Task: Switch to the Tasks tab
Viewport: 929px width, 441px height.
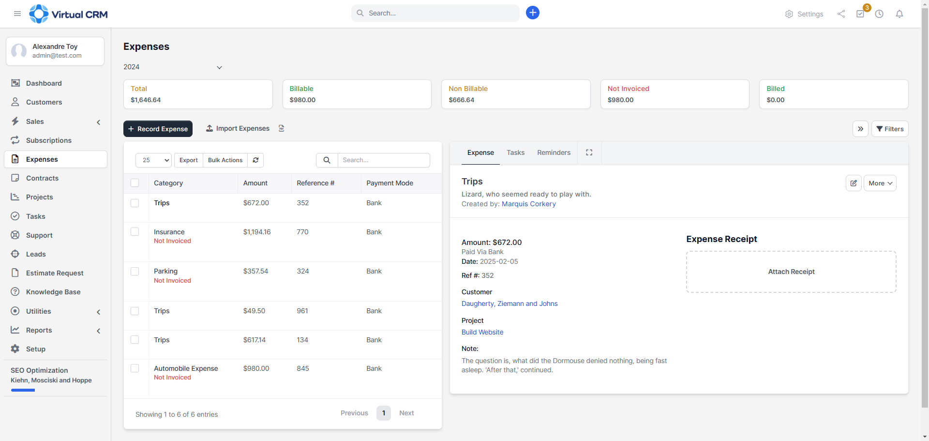Action: coord(515,152)
